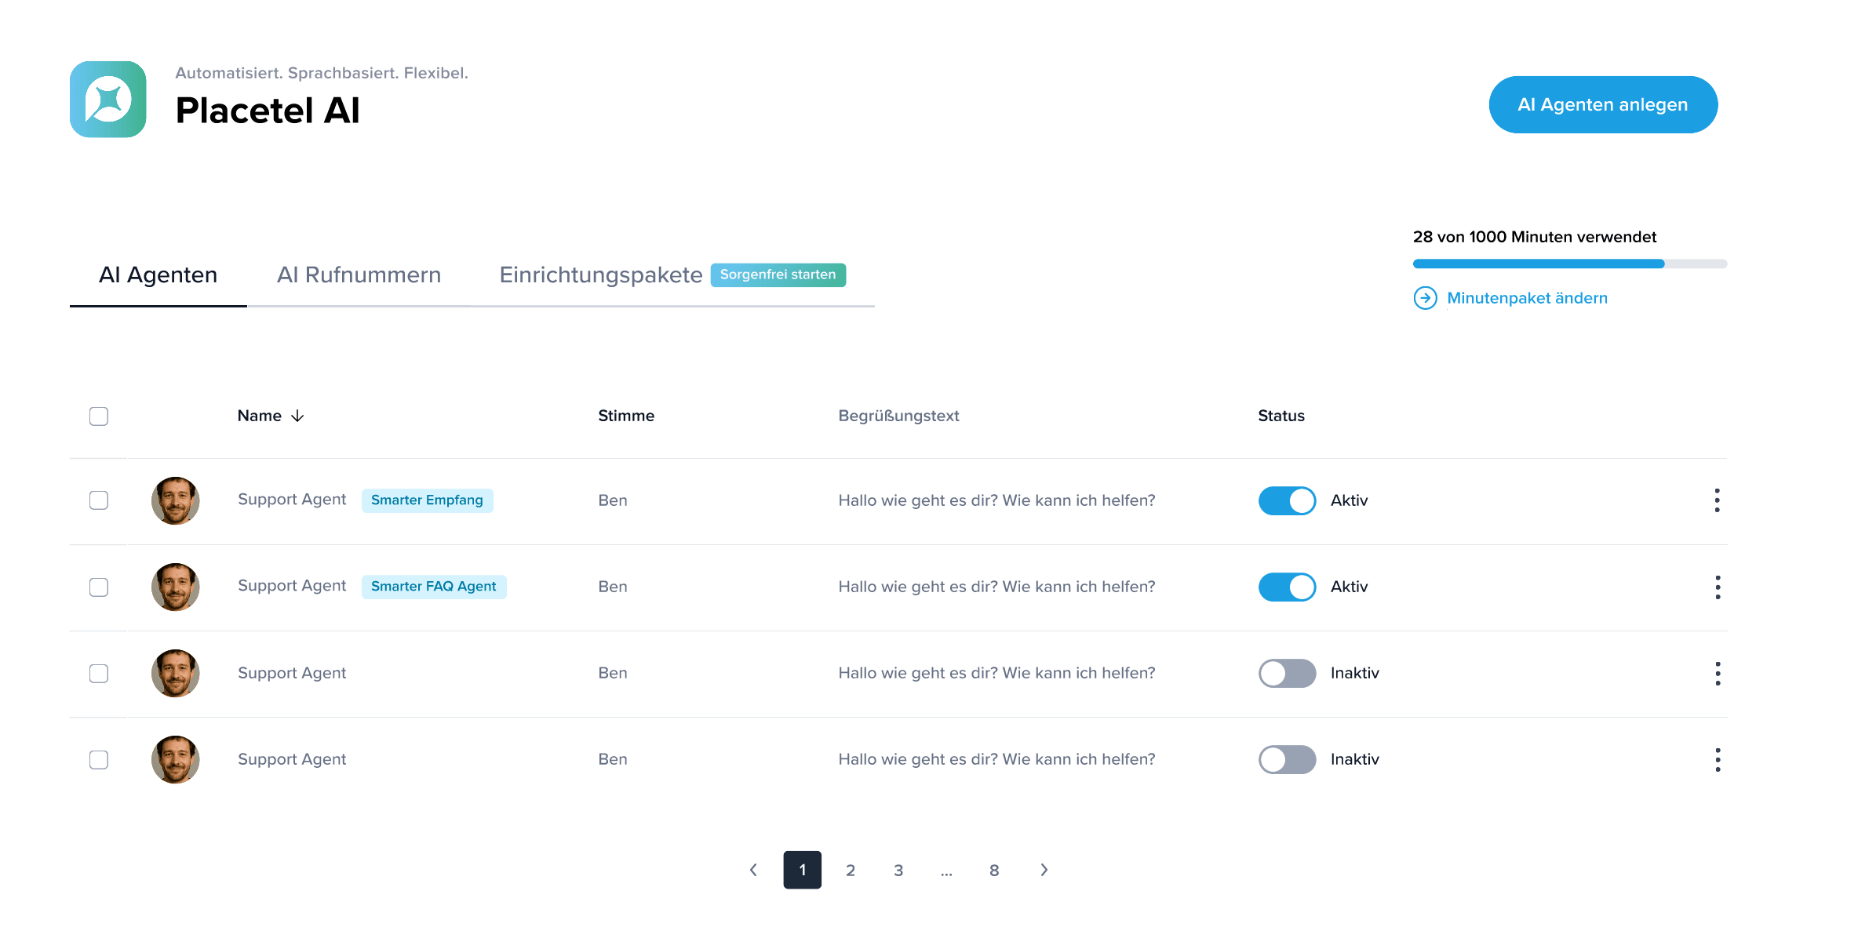1858x949 pixels.
Task: Open three-dot menu for Smarter FAQ Agent
Action: click(x=1717, y=587)
